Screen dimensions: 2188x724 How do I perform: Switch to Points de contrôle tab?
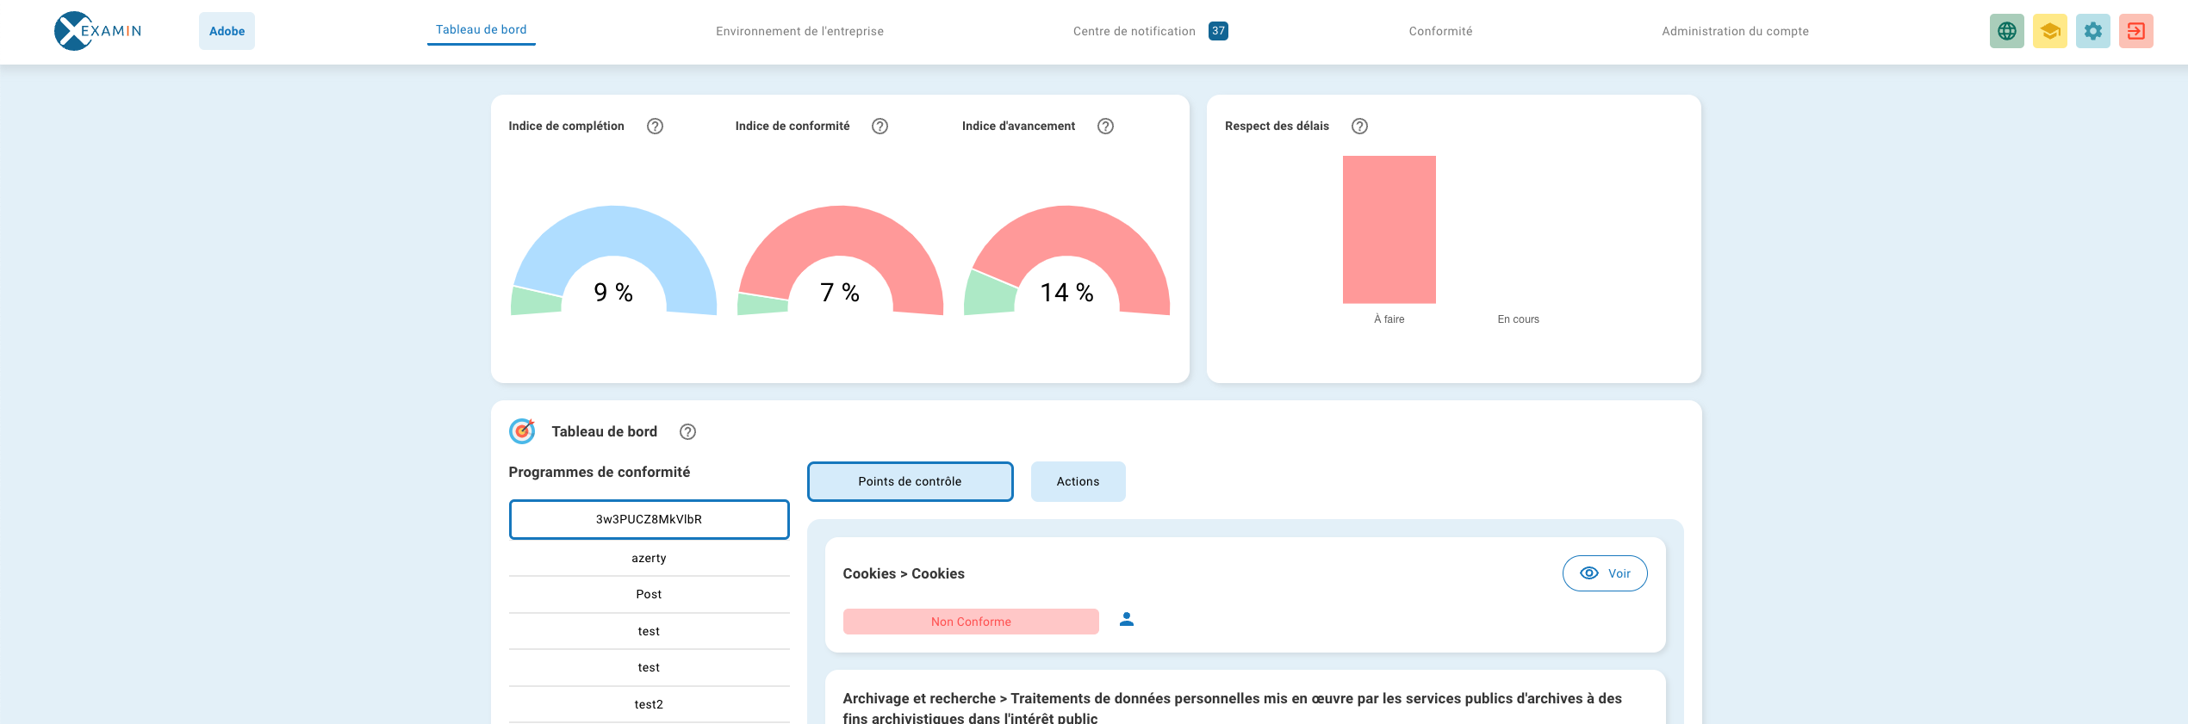pyautogui.click(x=910, y=481)
